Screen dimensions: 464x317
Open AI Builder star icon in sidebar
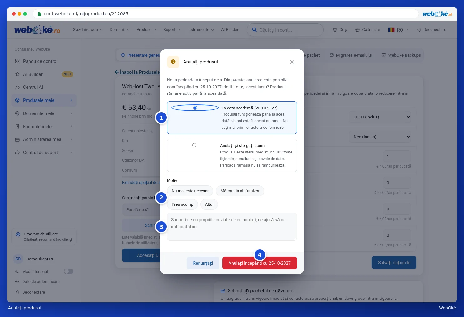coord(18,74)
